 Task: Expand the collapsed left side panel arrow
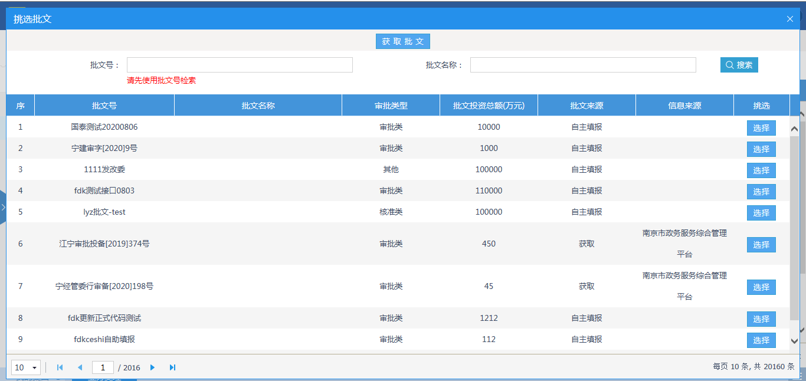(x=3, y=207)
